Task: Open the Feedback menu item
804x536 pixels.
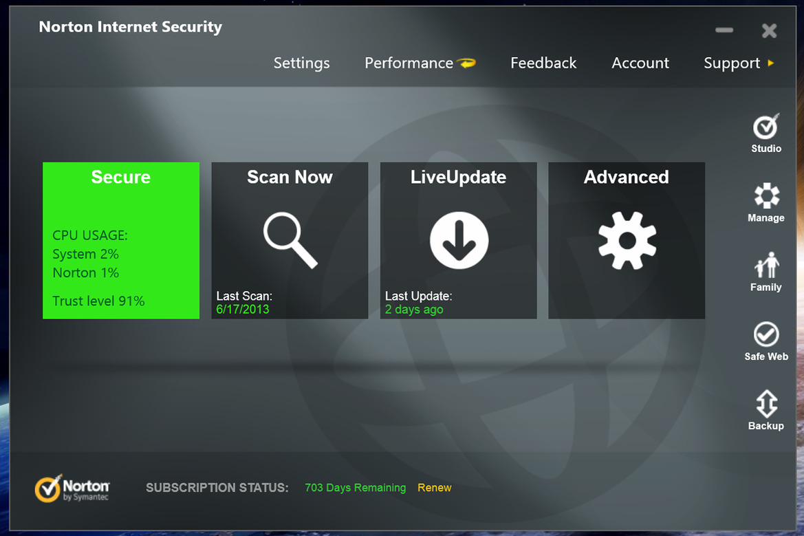Action: click(543, 63)
